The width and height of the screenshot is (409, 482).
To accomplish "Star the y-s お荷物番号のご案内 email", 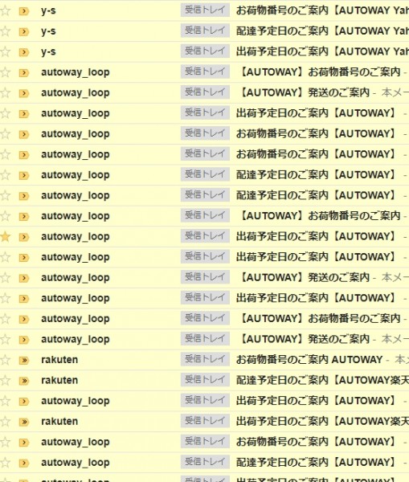I will (x=6, y=11).
